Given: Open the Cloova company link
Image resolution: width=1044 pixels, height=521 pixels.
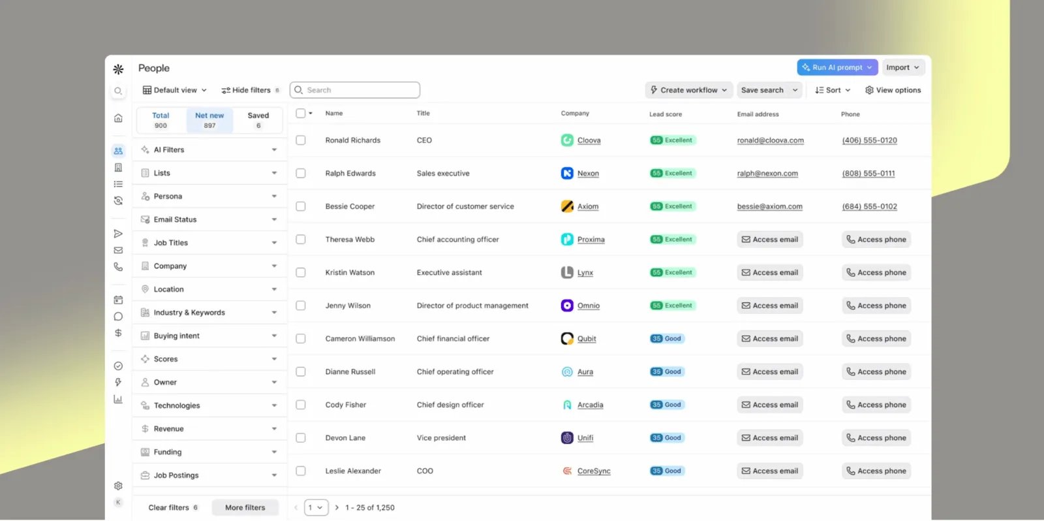Looking at the screenshot, I should [589, 140].
